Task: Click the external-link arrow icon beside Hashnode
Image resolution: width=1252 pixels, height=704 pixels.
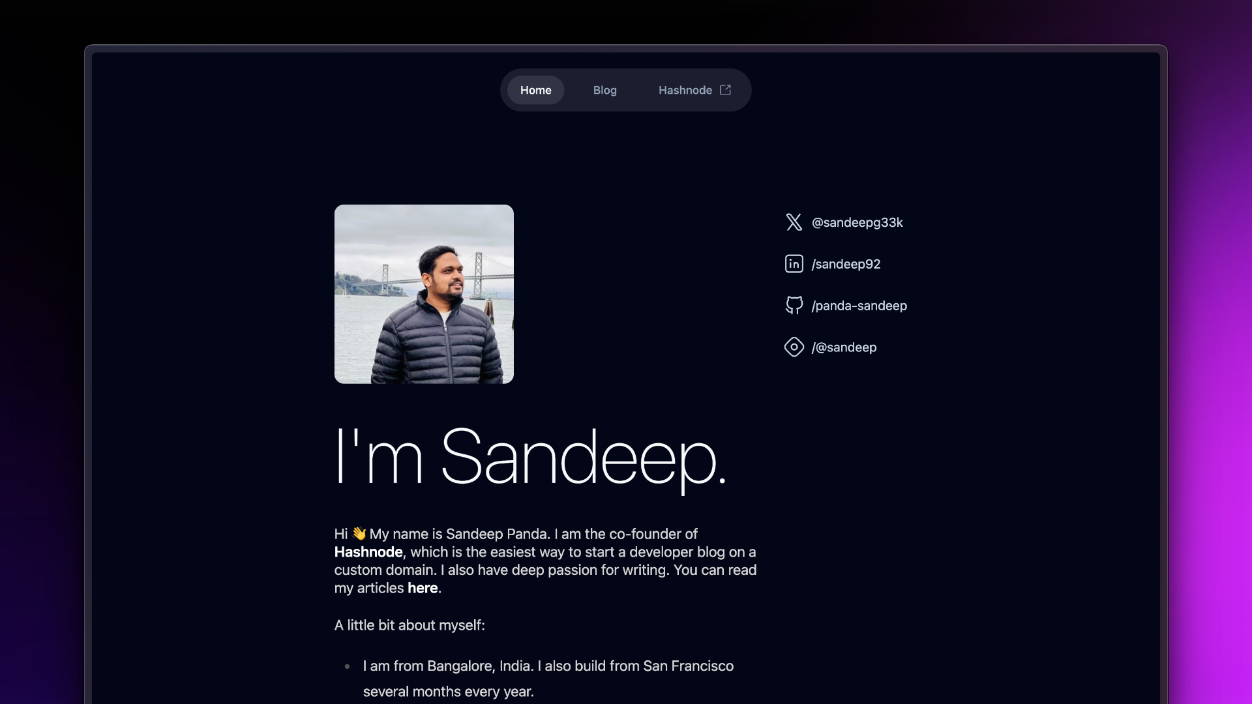Action: 725,90
